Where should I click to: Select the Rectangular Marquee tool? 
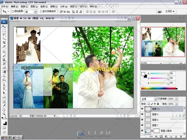pos(4,31)
